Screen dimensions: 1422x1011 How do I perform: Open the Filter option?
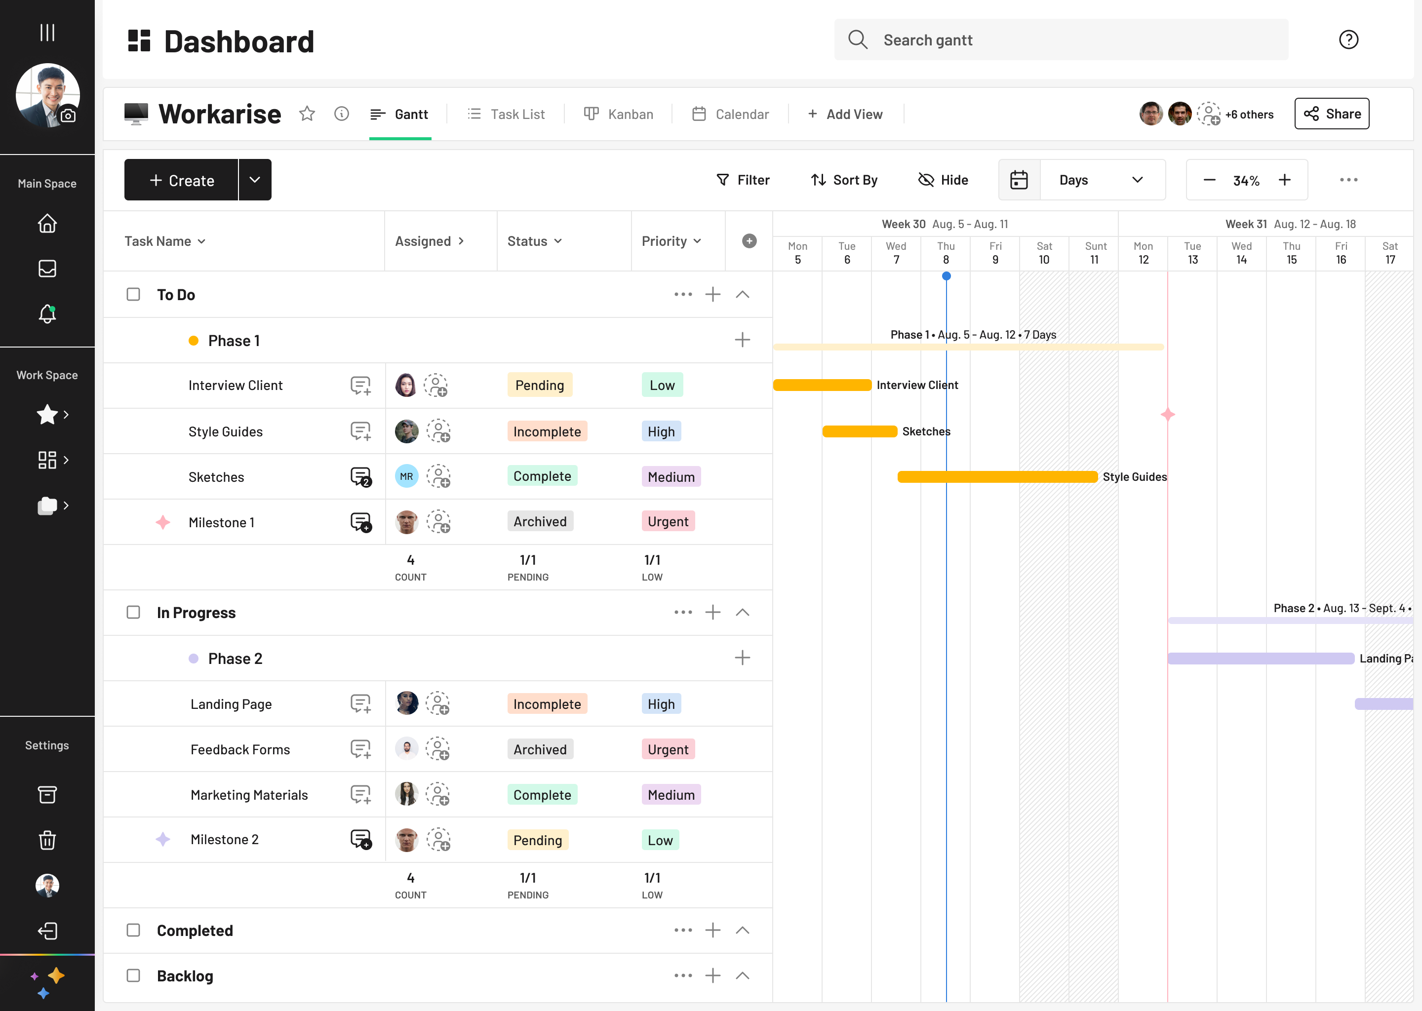coord(743,180)
